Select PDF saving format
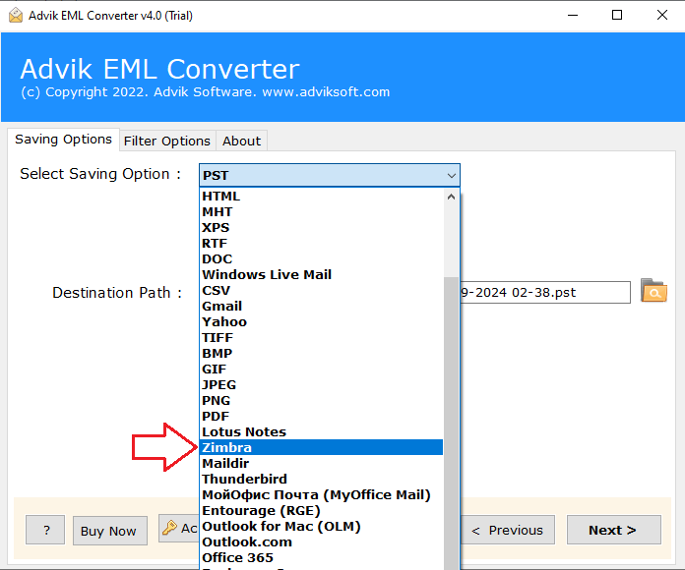The height and width of the screenshot is (570, 685). (322, 416)
